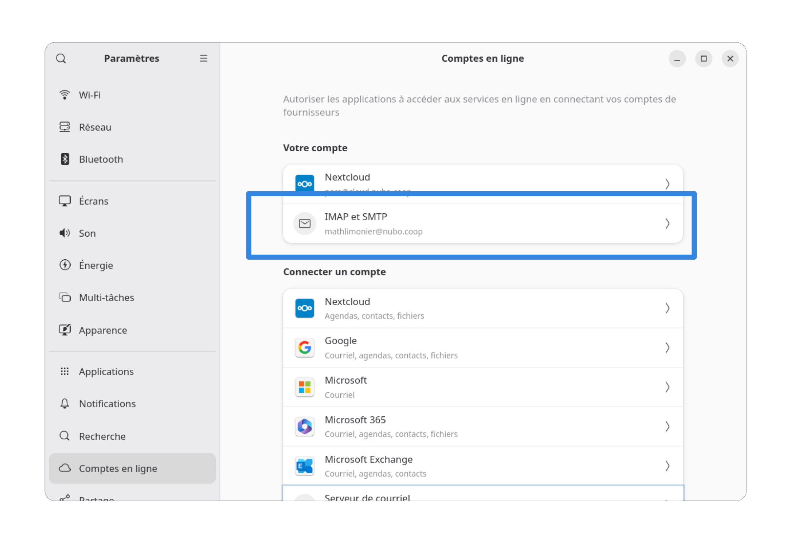Select the Énergie power icon

pos(64,265)
